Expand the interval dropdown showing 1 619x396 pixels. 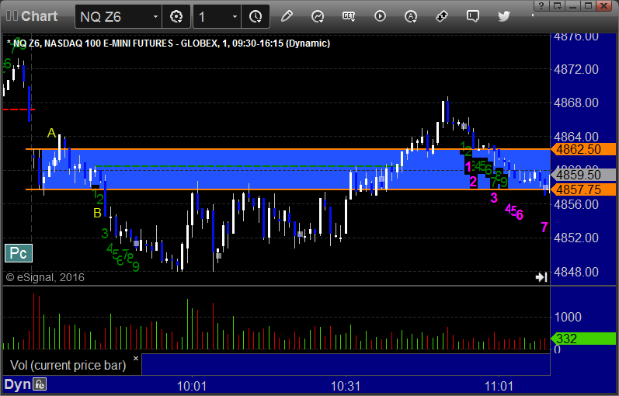pyautogui.click(x=235, y=16)
